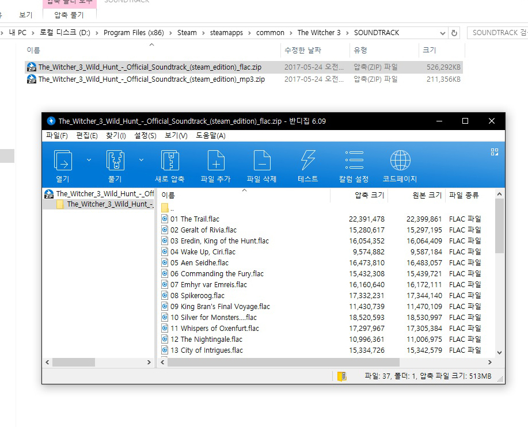Click the file icon of 08 Spikeroog.flac

click(165, 295)
